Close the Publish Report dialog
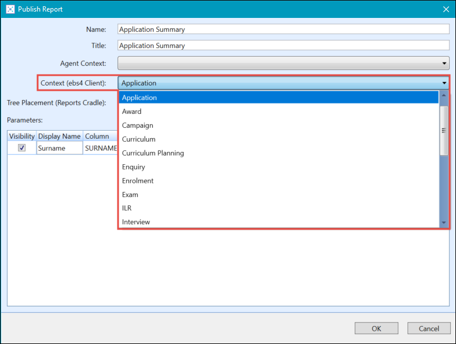The width and height of the screenshot is (456, 344). pyautogui.click(x=446, y=9)
